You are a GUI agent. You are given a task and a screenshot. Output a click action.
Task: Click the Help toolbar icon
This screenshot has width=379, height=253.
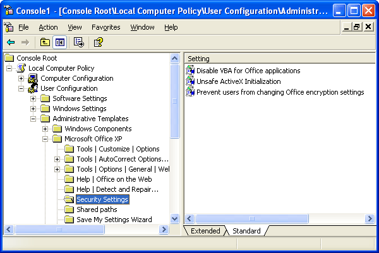click(98, 42)
